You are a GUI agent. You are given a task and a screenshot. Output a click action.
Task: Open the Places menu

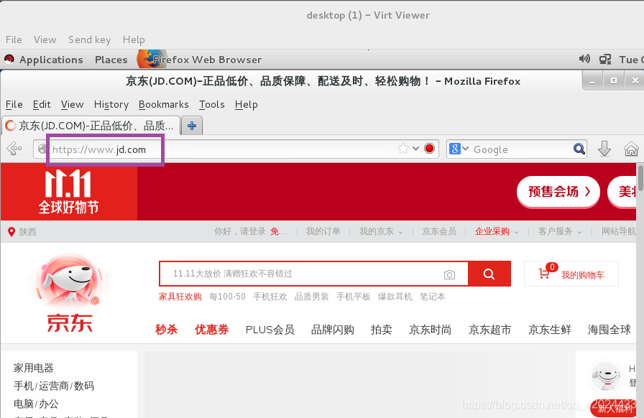(111, 60)
